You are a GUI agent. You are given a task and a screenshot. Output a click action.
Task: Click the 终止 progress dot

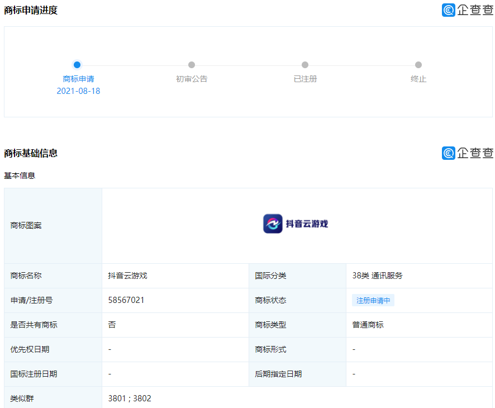tap(418, 65)
